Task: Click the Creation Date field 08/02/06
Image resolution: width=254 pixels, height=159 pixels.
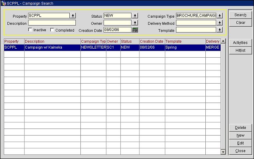Action: point(118,30)
